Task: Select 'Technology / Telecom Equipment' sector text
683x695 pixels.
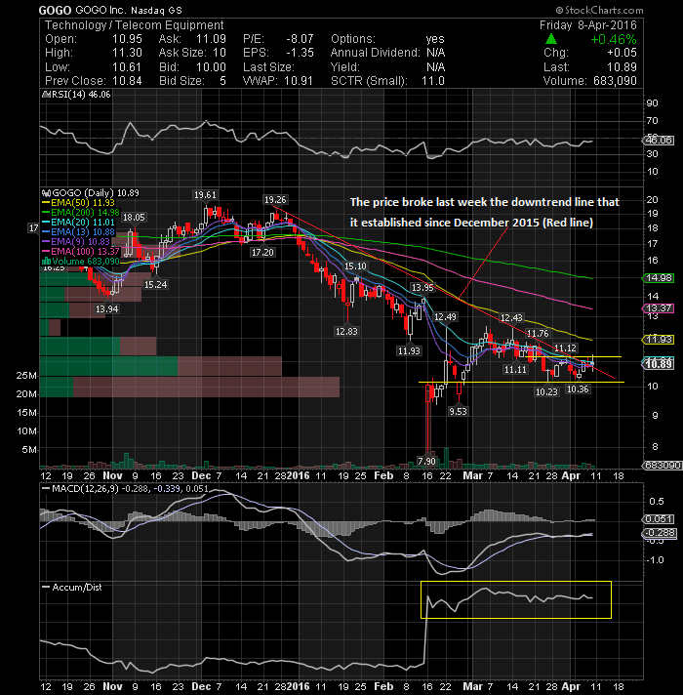Action: (135, 25)
